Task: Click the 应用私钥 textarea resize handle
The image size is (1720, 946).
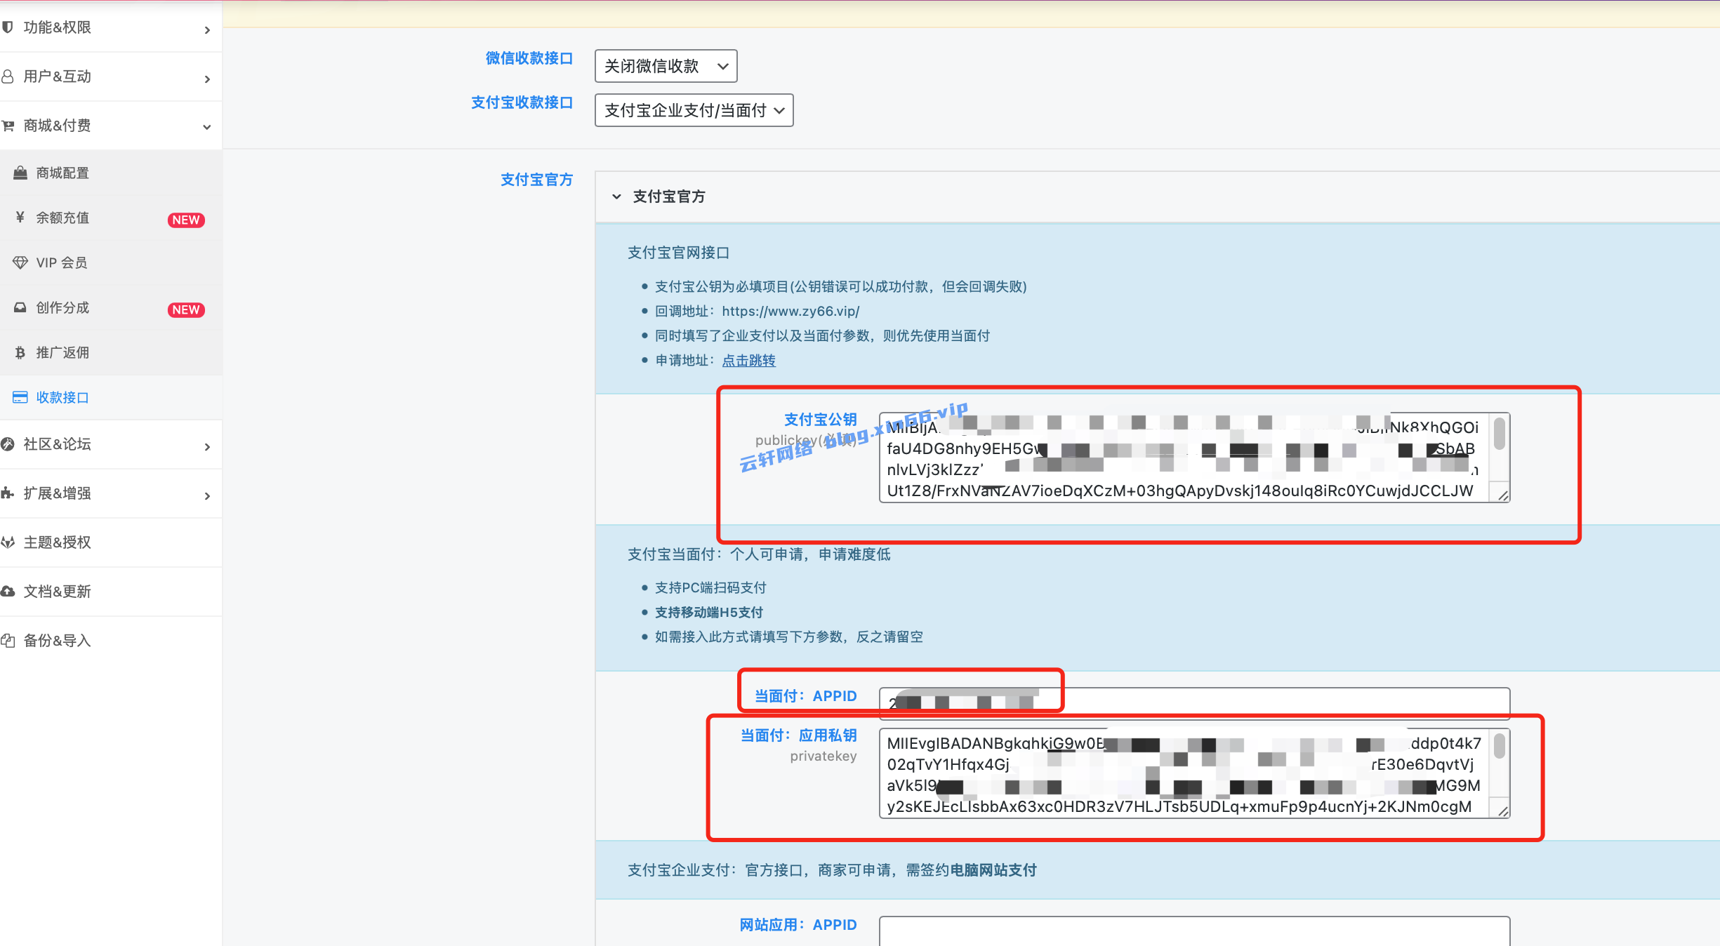Action: click(x=1503, y=811)
